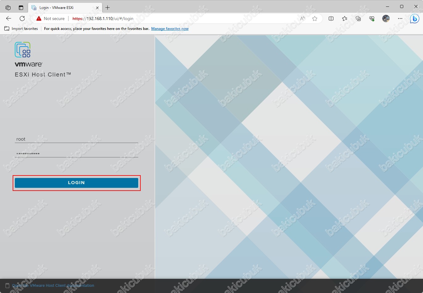Open the user profile avatar

click(x=386, y=19)
